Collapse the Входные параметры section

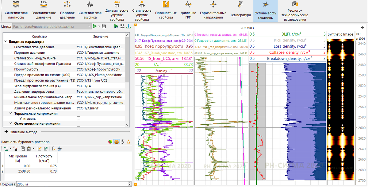click(x=6, y=42)
